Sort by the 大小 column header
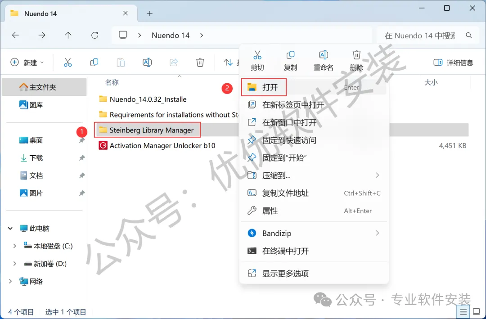The width and height of the screenshot is (486, 319). (431, 82)
